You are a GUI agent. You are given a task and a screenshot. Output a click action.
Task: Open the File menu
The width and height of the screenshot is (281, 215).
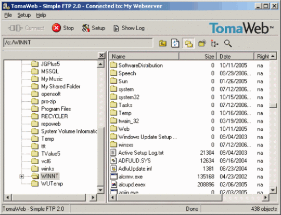(x=8, y=15)
